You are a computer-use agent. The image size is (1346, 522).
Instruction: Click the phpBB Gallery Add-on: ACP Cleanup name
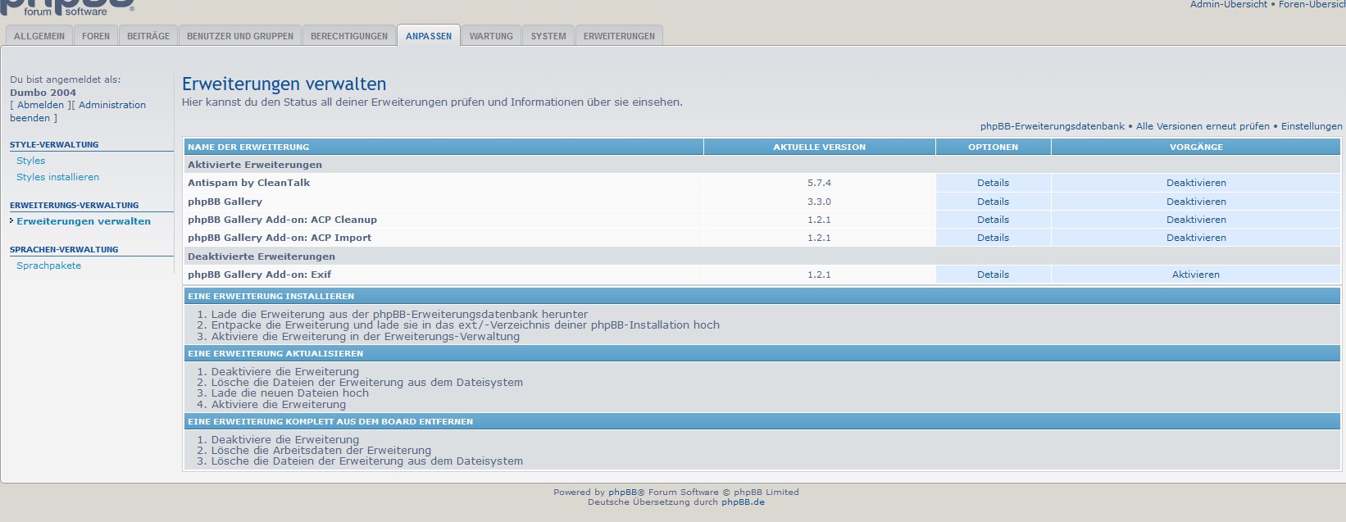(283, 220)
